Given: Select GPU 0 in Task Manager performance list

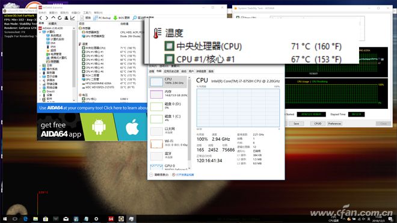Looking at the screenshot, I should [168, 167].
